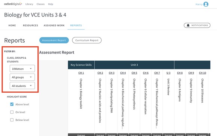Click the Biology for VCE Units 3 & 4 title
This screenshot has height=136, width=217.
35,15
